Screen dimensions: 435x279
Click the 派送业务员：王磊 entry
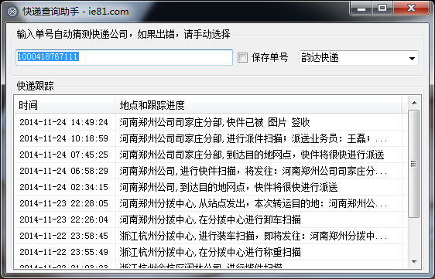pos(253,138)
